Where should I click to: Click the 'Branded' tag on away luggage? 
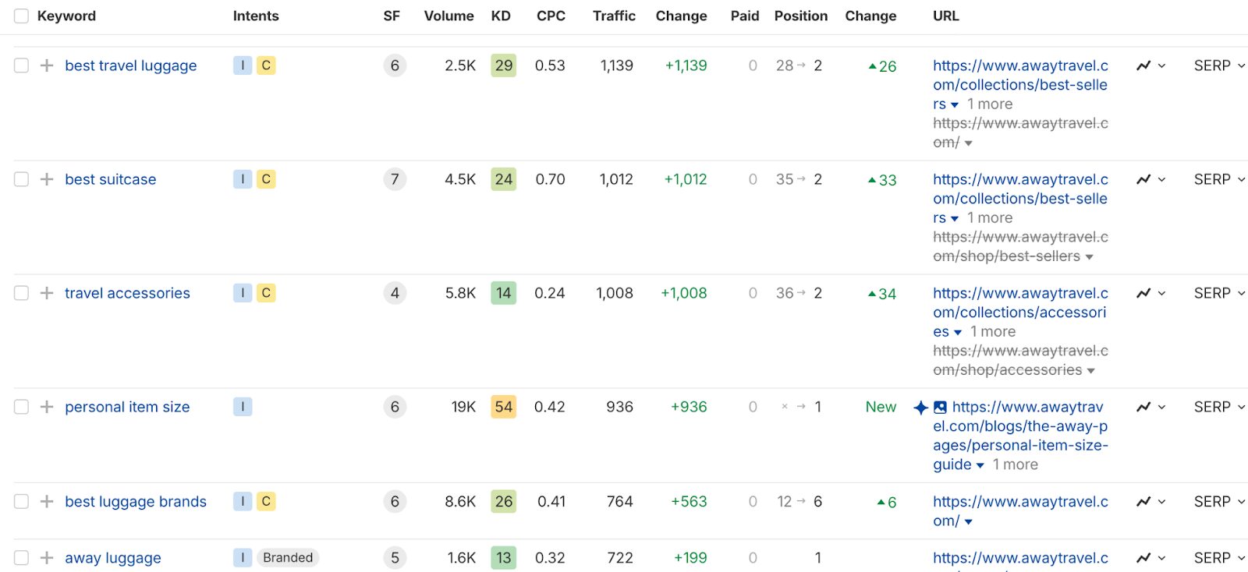click(x=288, y=558)
